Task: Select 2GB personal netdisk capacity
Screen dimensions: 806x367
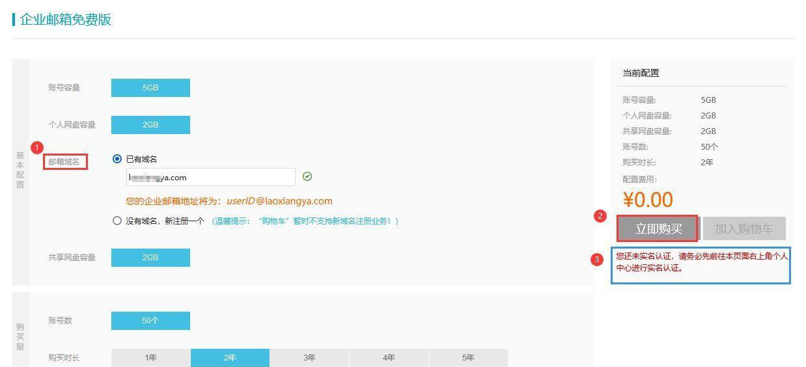Action: coord(150,125)
